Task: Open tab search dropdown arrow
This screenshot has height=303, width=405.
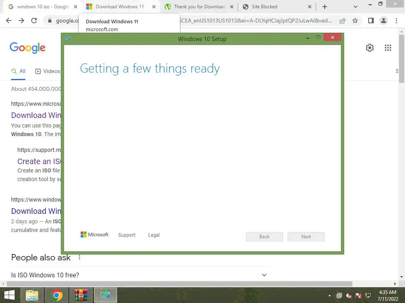Action: tap(356, 7)
